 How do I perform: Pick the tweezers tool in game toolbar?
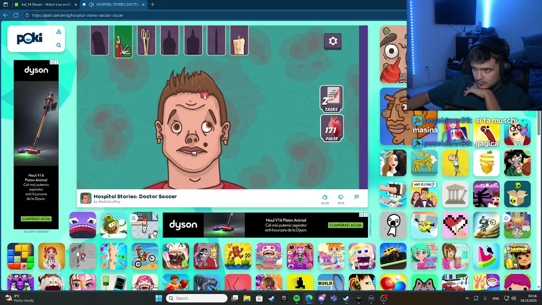click(147, 41)
